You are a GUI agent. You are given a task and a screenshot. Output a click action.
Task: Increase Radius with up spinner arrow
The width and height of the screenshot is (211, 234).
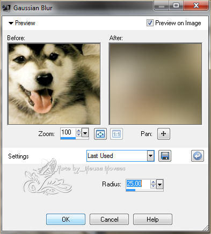coord(153,182)
